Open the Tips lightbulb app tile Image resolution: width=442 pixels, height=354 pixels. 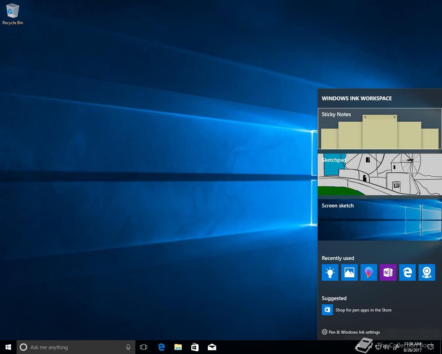330,272
